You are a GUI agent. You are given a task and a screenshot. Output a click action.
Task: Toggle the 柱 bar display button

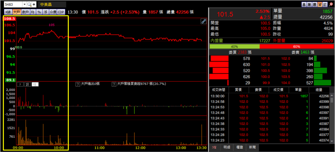tap(35, 84)
